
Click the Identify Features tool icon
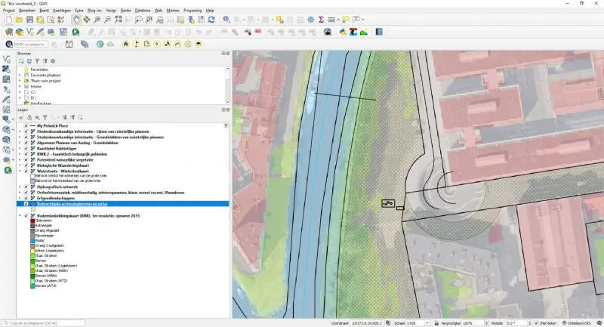[226, 20]
